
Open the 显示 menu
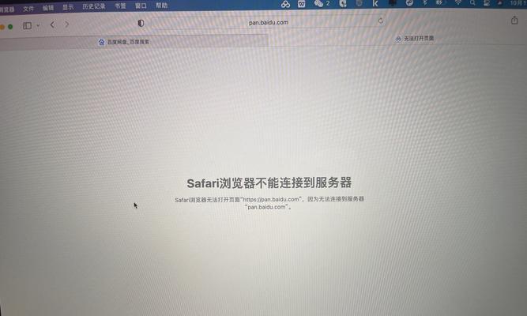pos(68,7)
